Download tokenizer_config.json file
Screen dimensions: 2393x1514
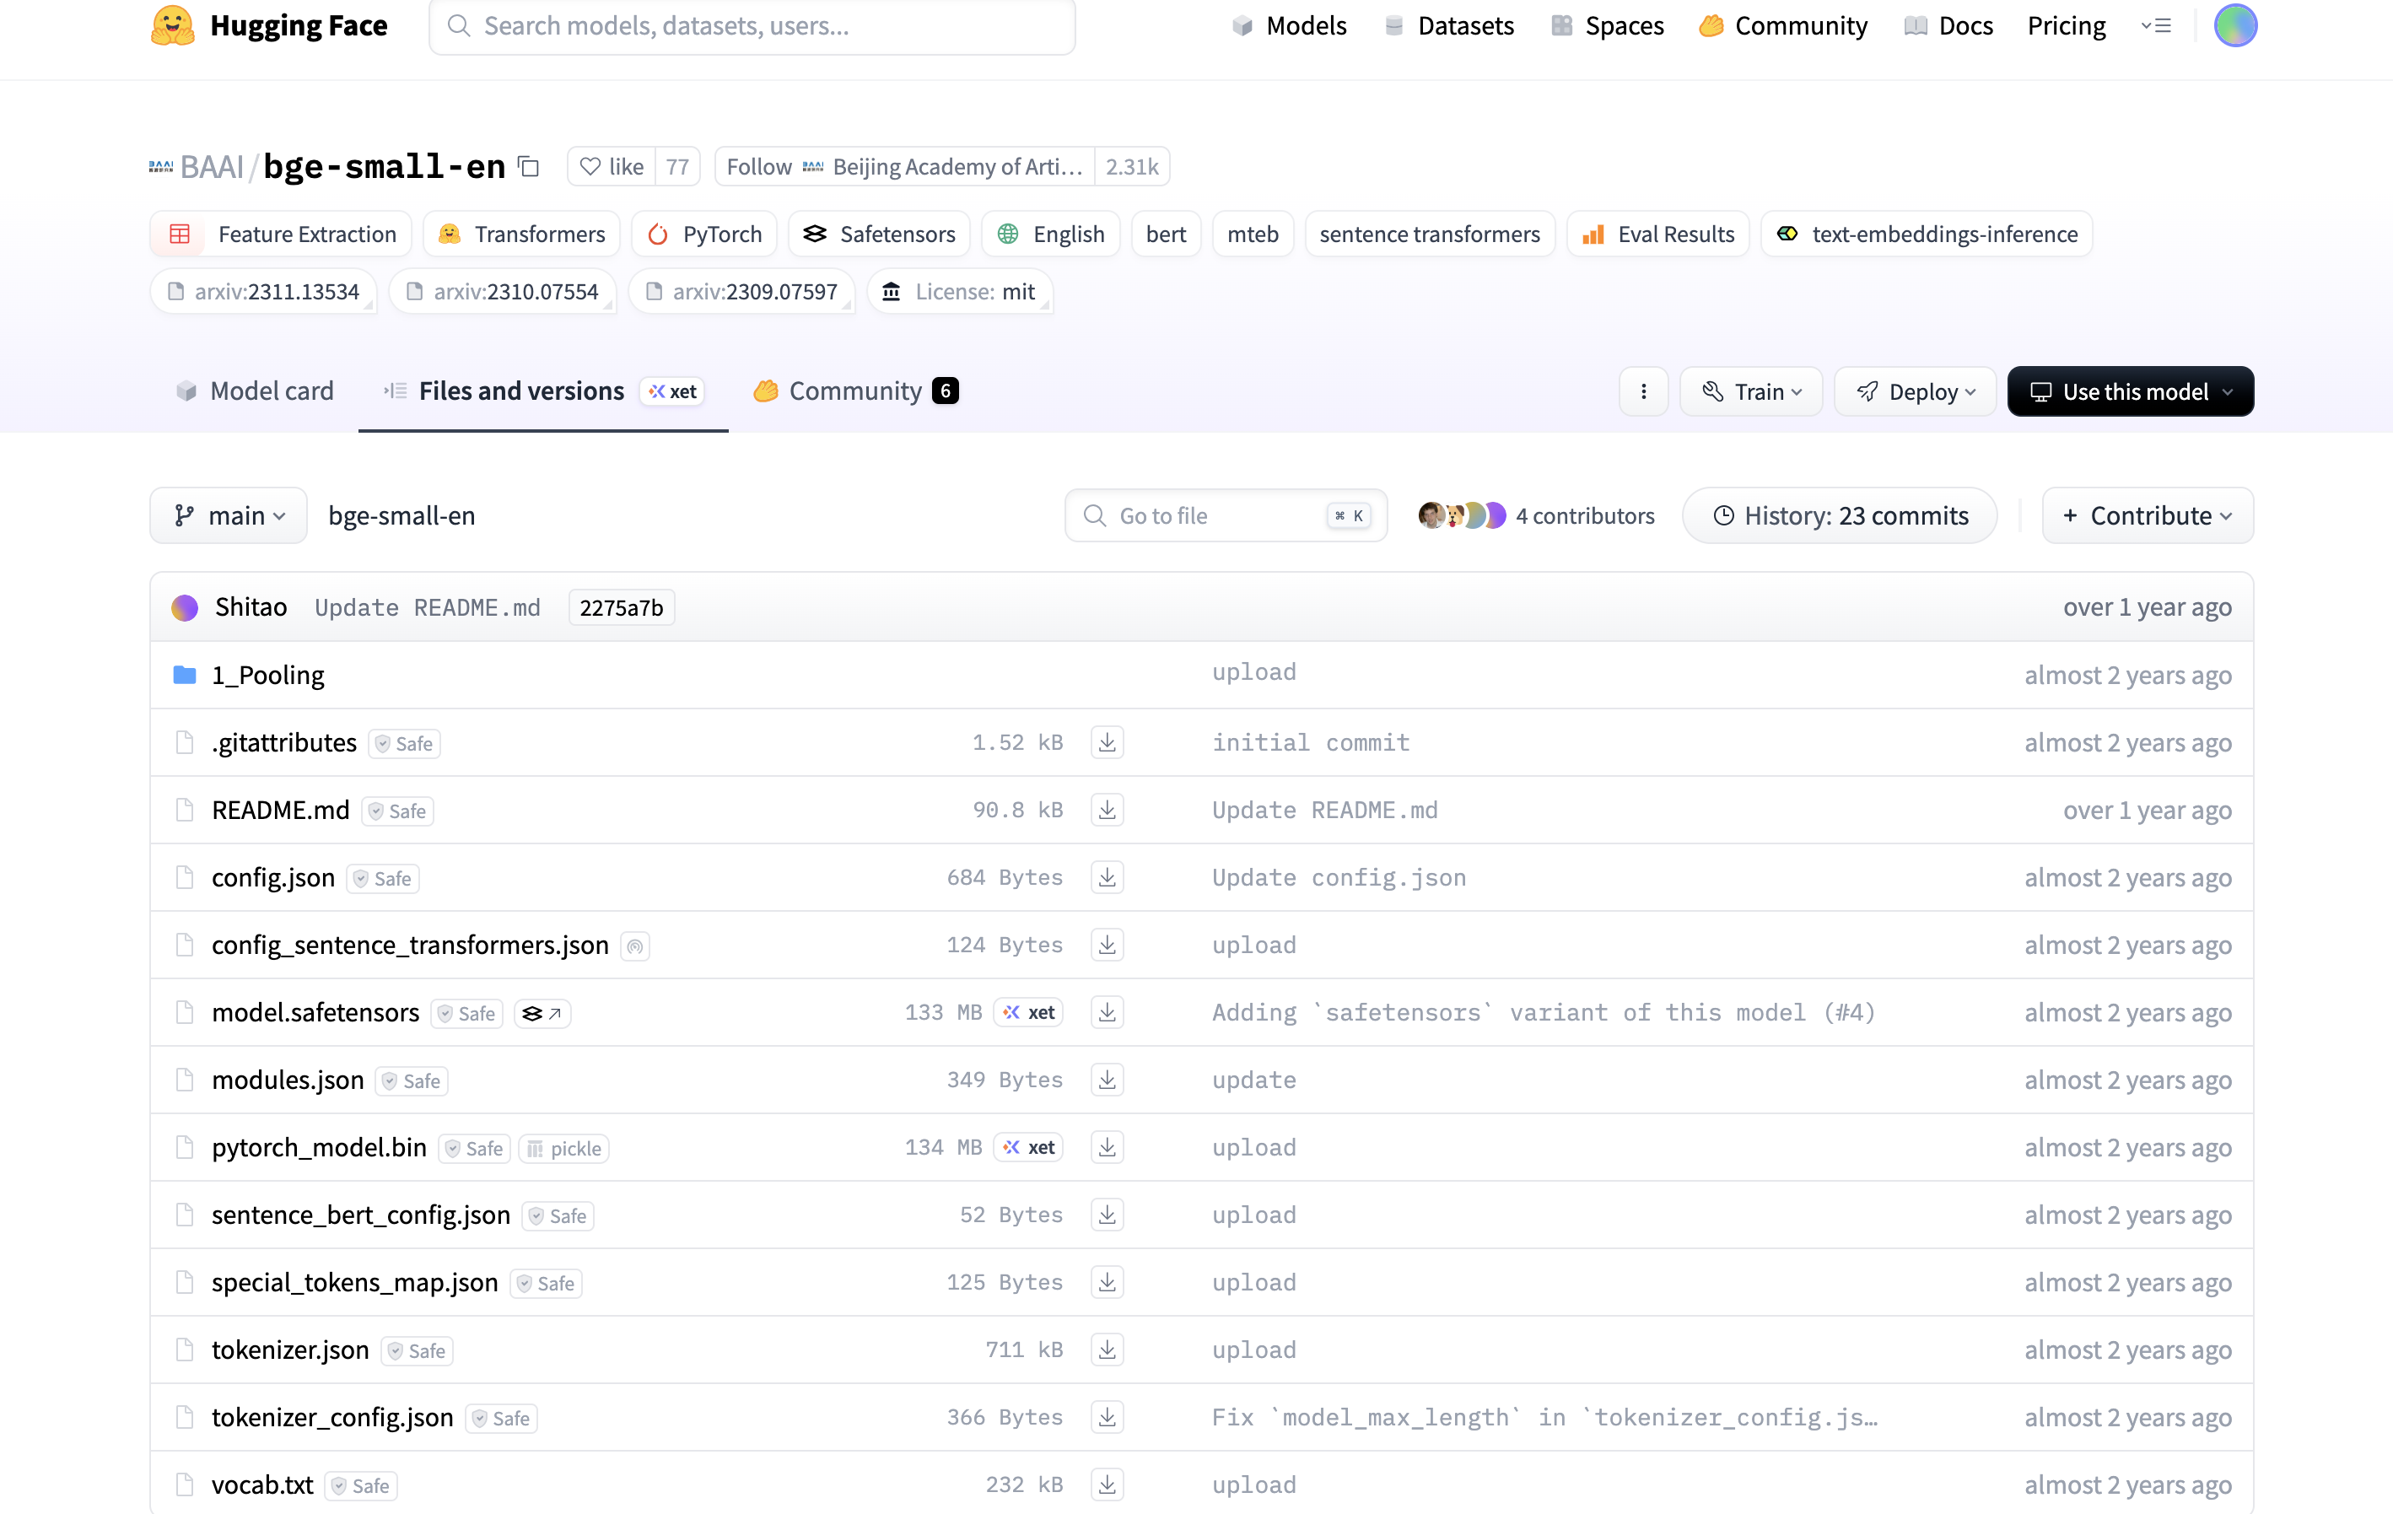[1107, 1418]
